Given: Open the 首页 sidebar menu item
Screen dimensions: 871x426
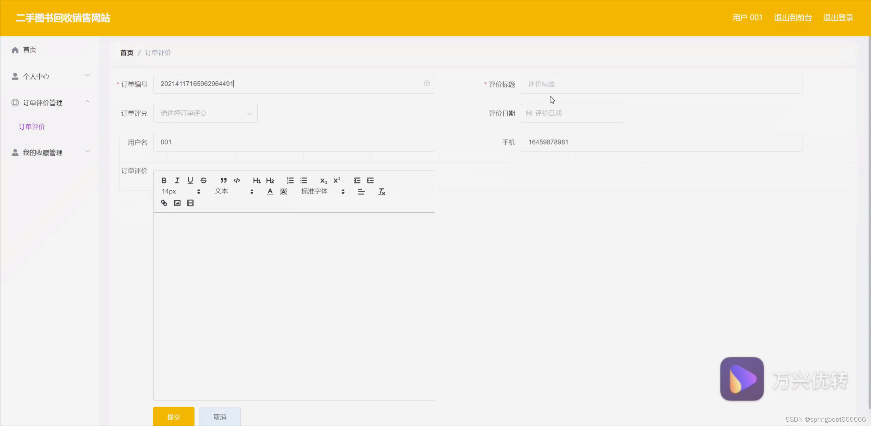Looking at the screenshot, I should point(29,50).
